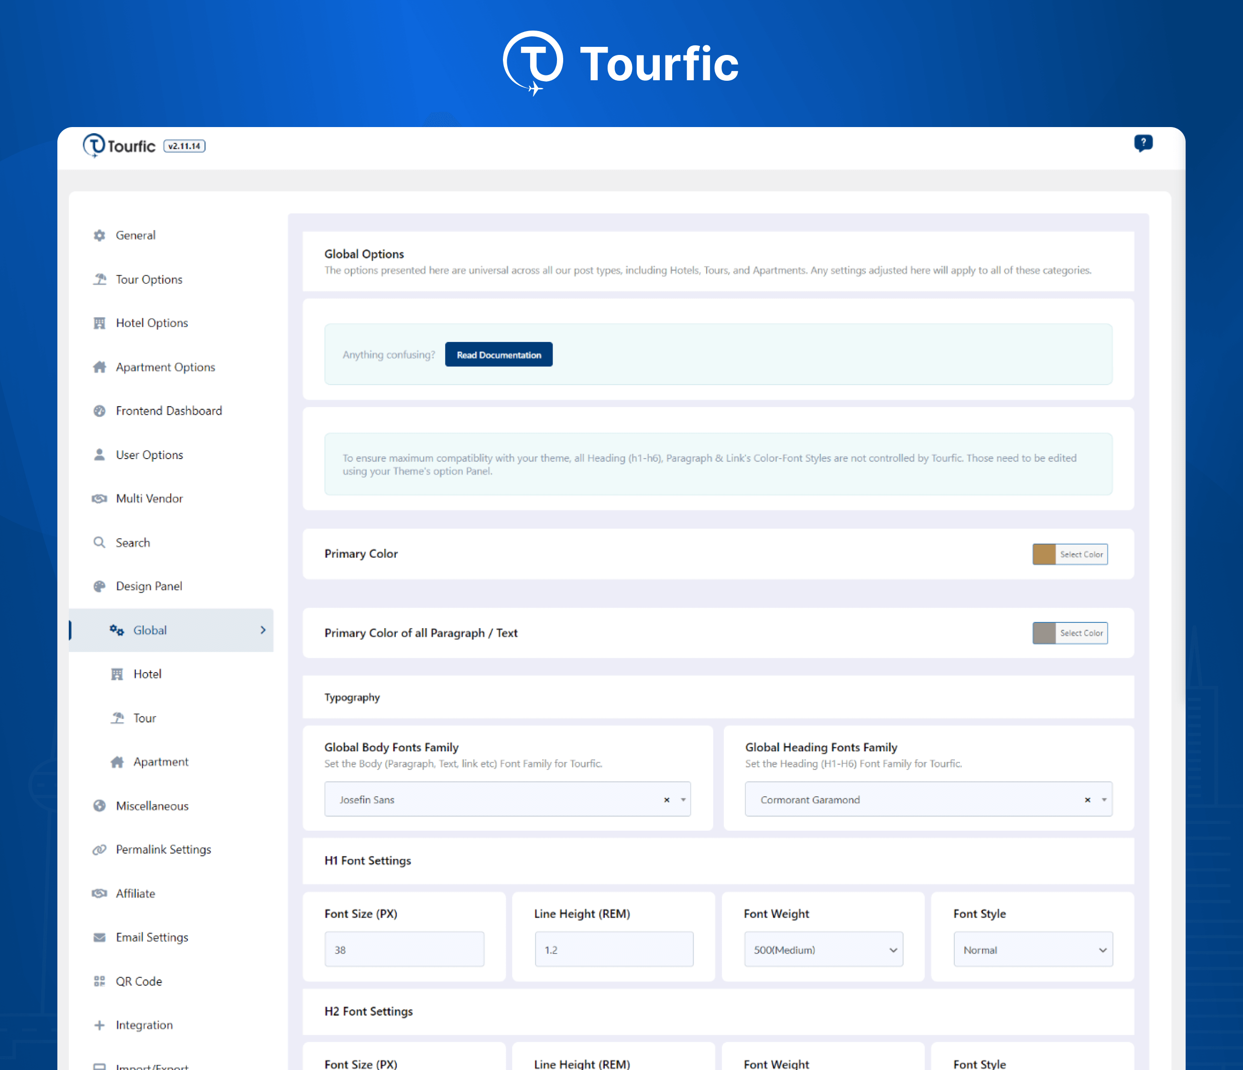
Task: Click the Design Panel palette icon
Action: pyautogui.click(x=99, y=586)
